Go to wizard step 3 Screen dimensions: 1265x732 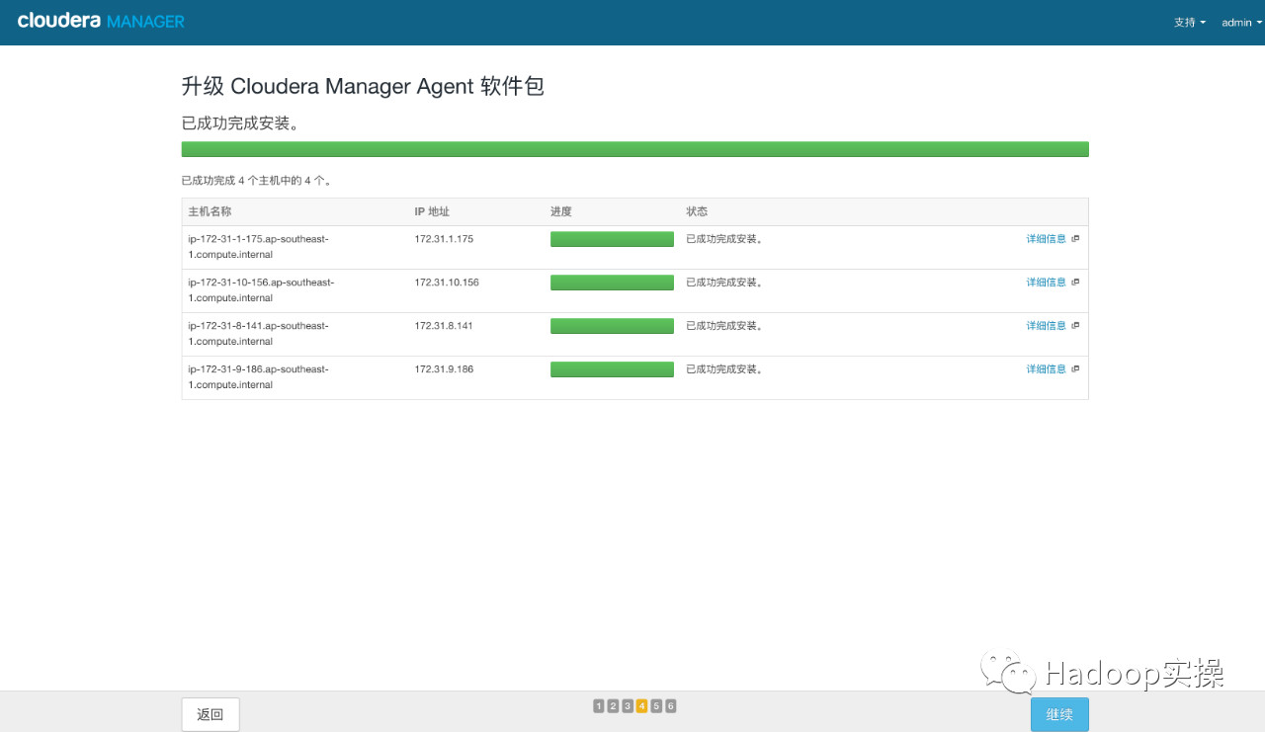click(628, 706)
